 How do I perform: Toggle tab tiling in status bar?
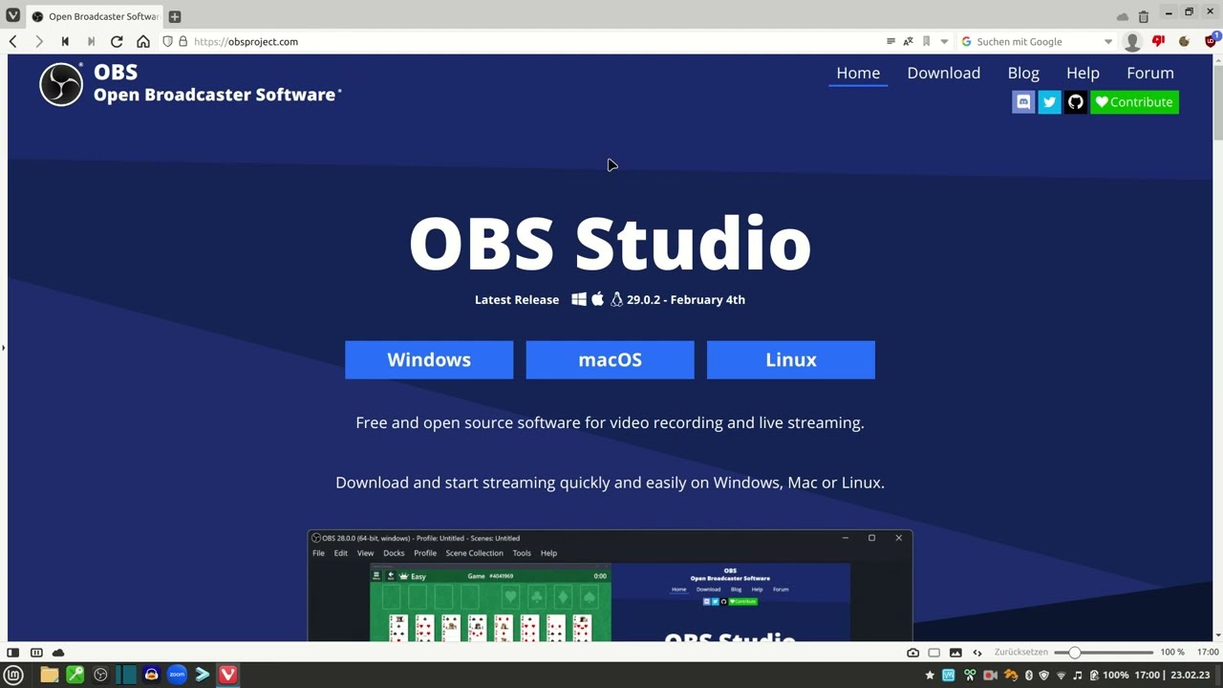pos(36,652)
